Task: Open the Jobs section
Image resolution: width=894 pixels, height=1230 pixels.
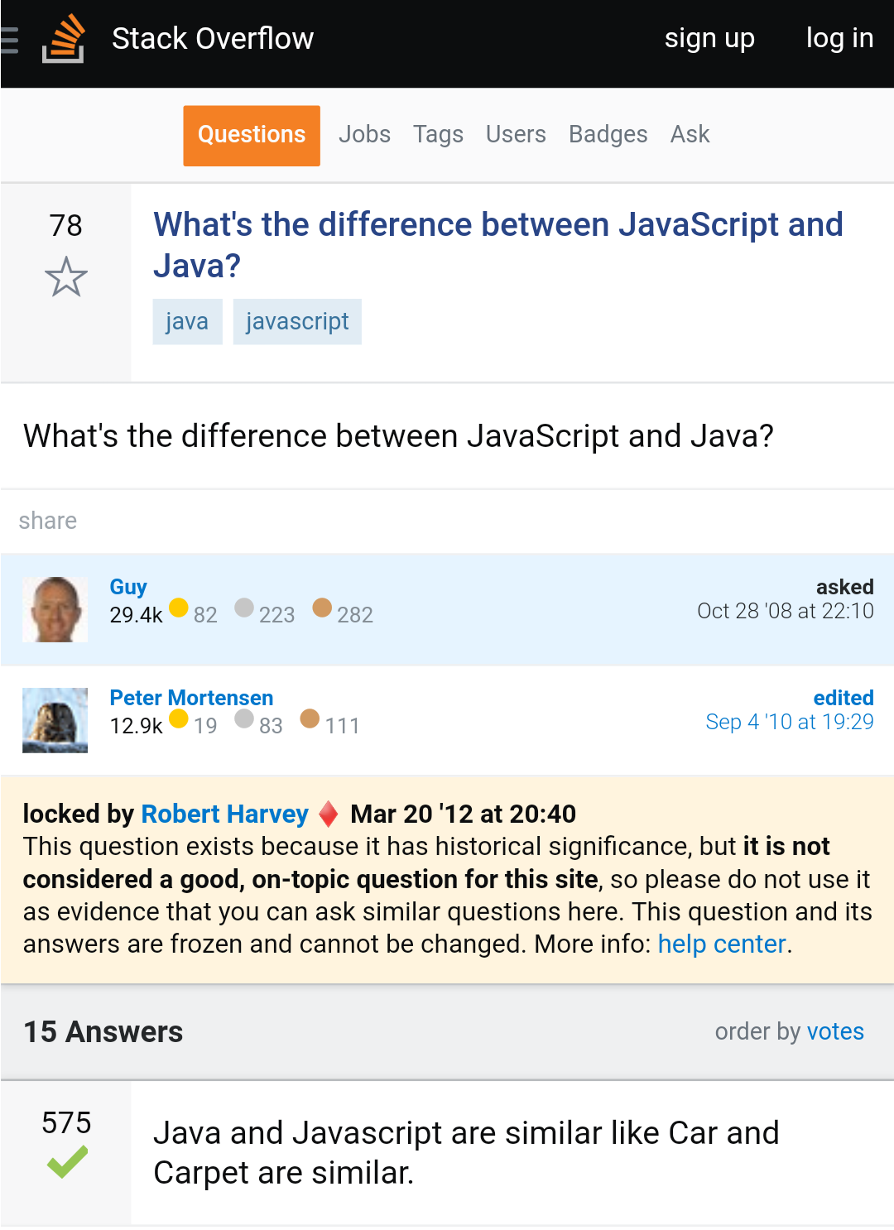Action: (x=363, y=134)
